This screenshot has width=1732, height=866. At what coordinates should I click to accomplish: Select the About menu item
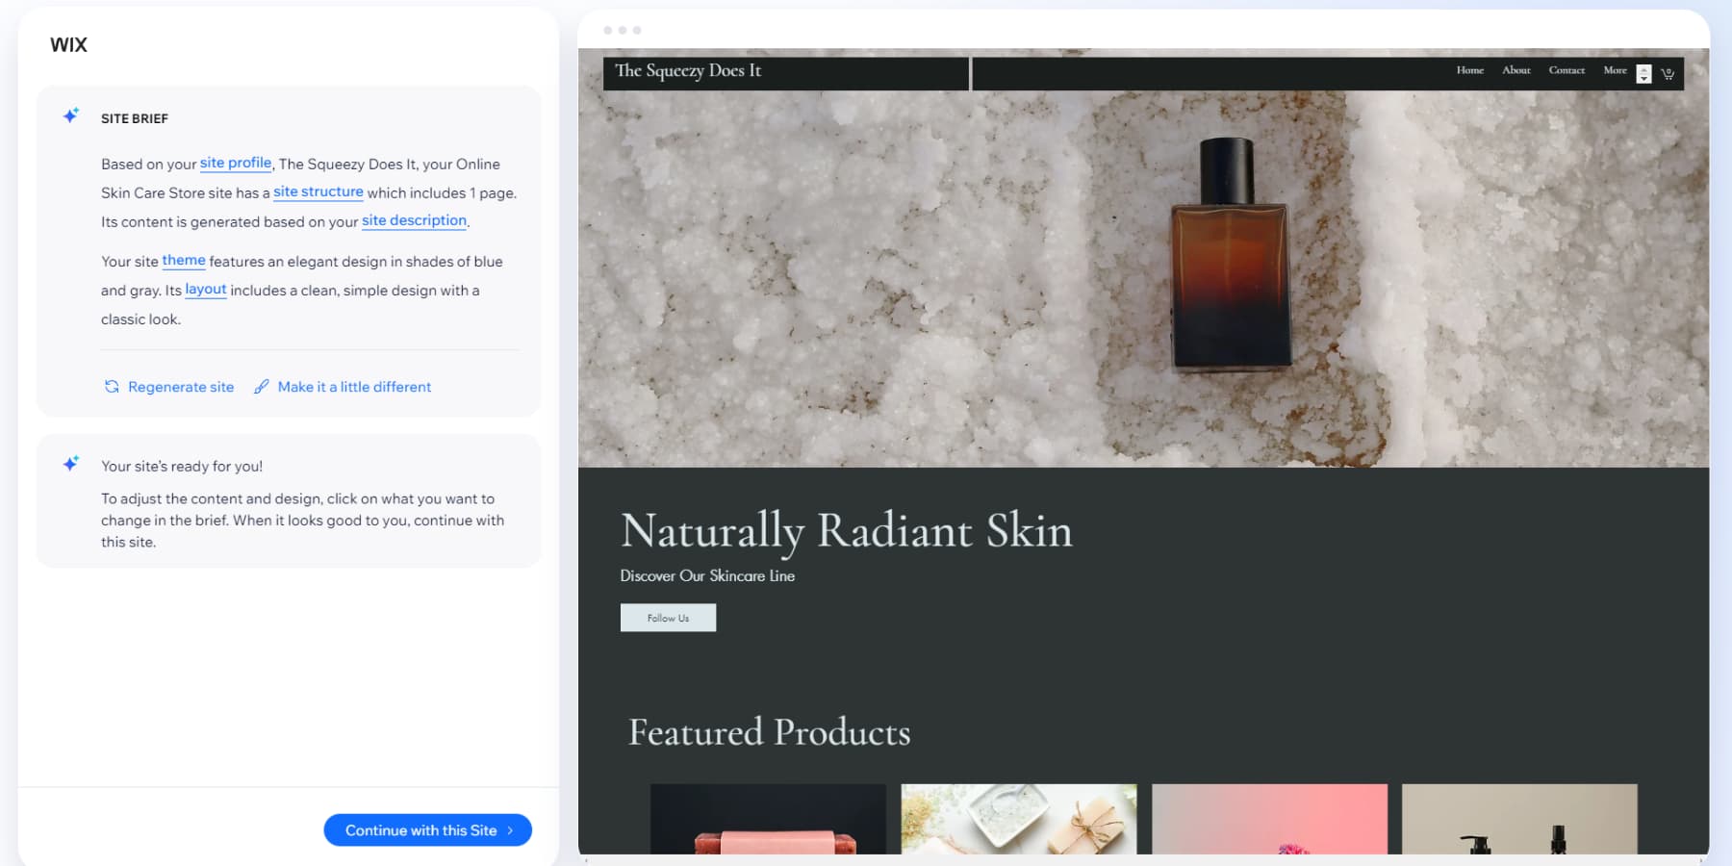pyautogui.click(x=1515, y=70)
